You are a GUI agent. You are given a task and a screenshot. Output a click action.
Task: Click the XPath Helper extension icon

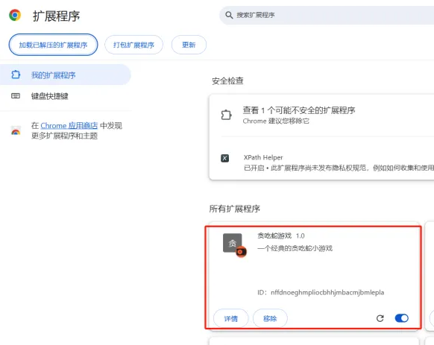[x=224, y=158]
